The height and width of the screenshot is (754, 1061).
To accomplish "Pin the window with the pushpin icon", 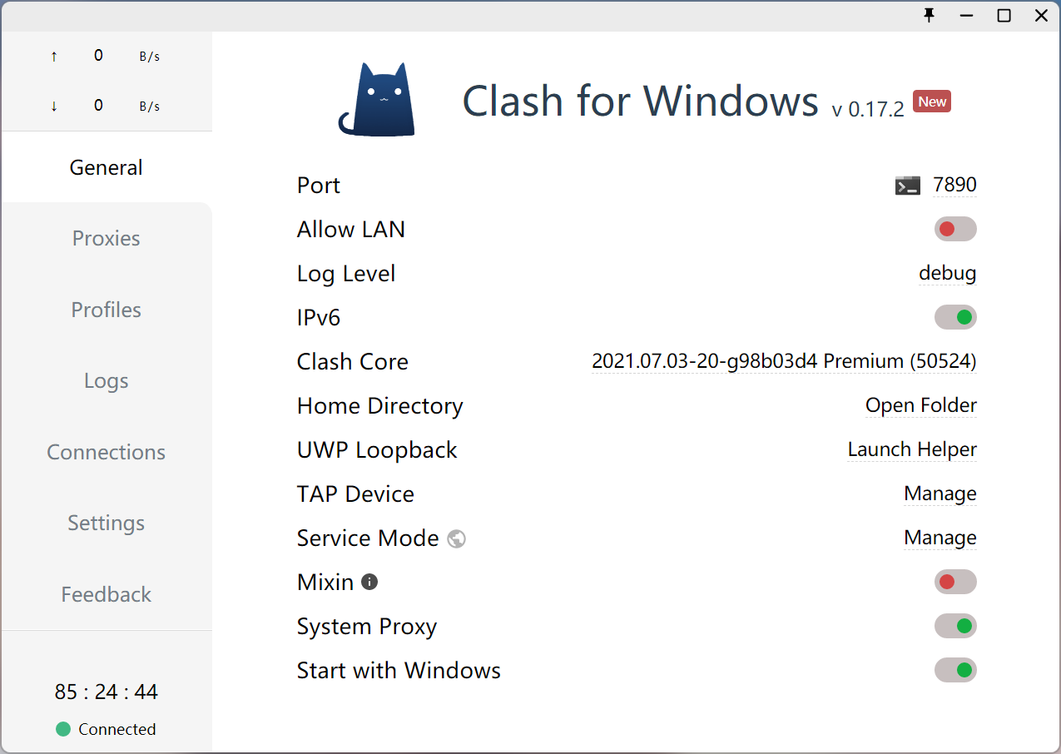I will [930, 15].
